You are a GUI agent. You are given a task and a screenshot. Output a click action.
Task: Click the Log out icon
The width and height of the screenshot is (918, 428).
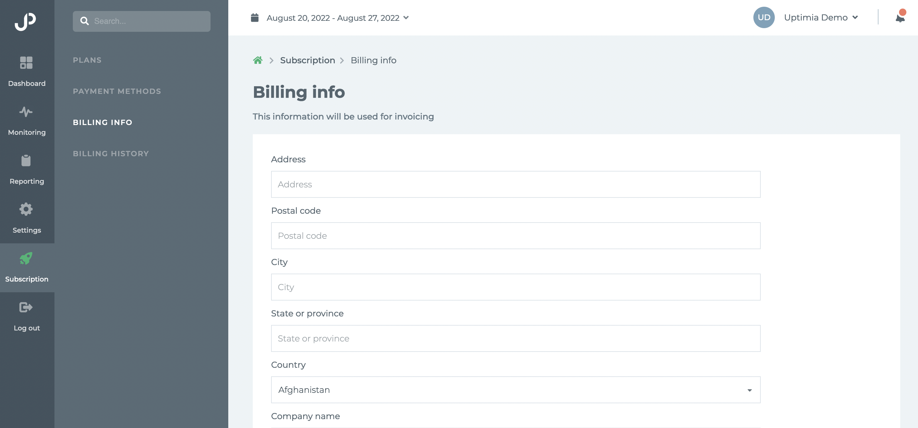tap(26, 307)
